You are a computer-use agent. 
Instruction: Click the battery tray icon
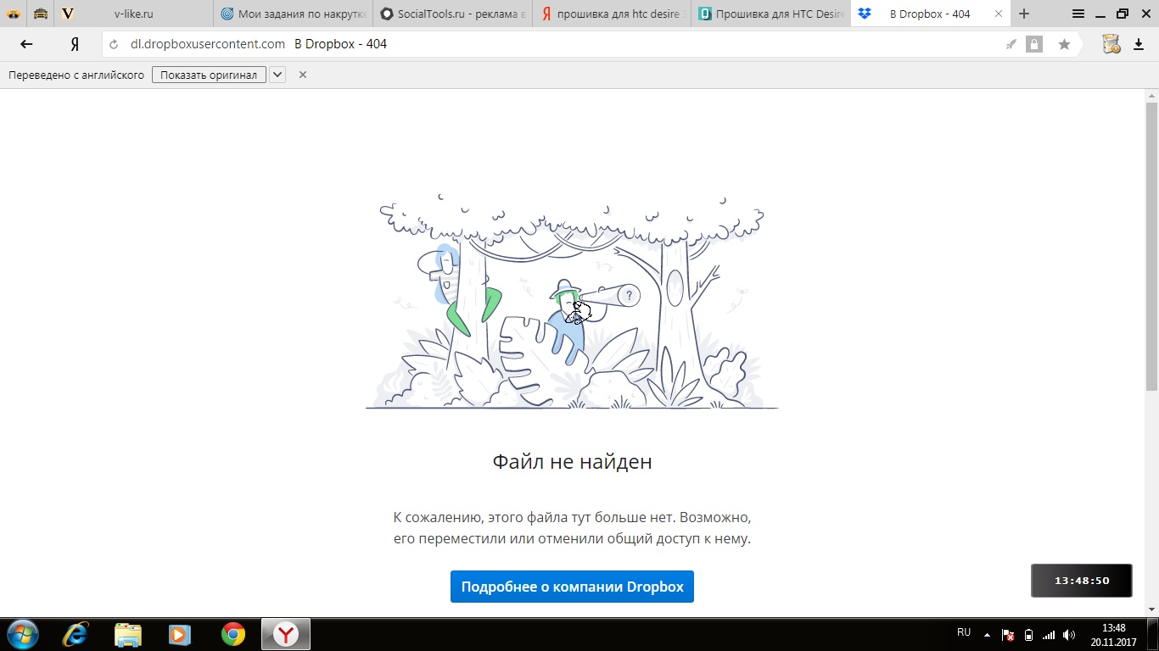tap(1028, 634)
